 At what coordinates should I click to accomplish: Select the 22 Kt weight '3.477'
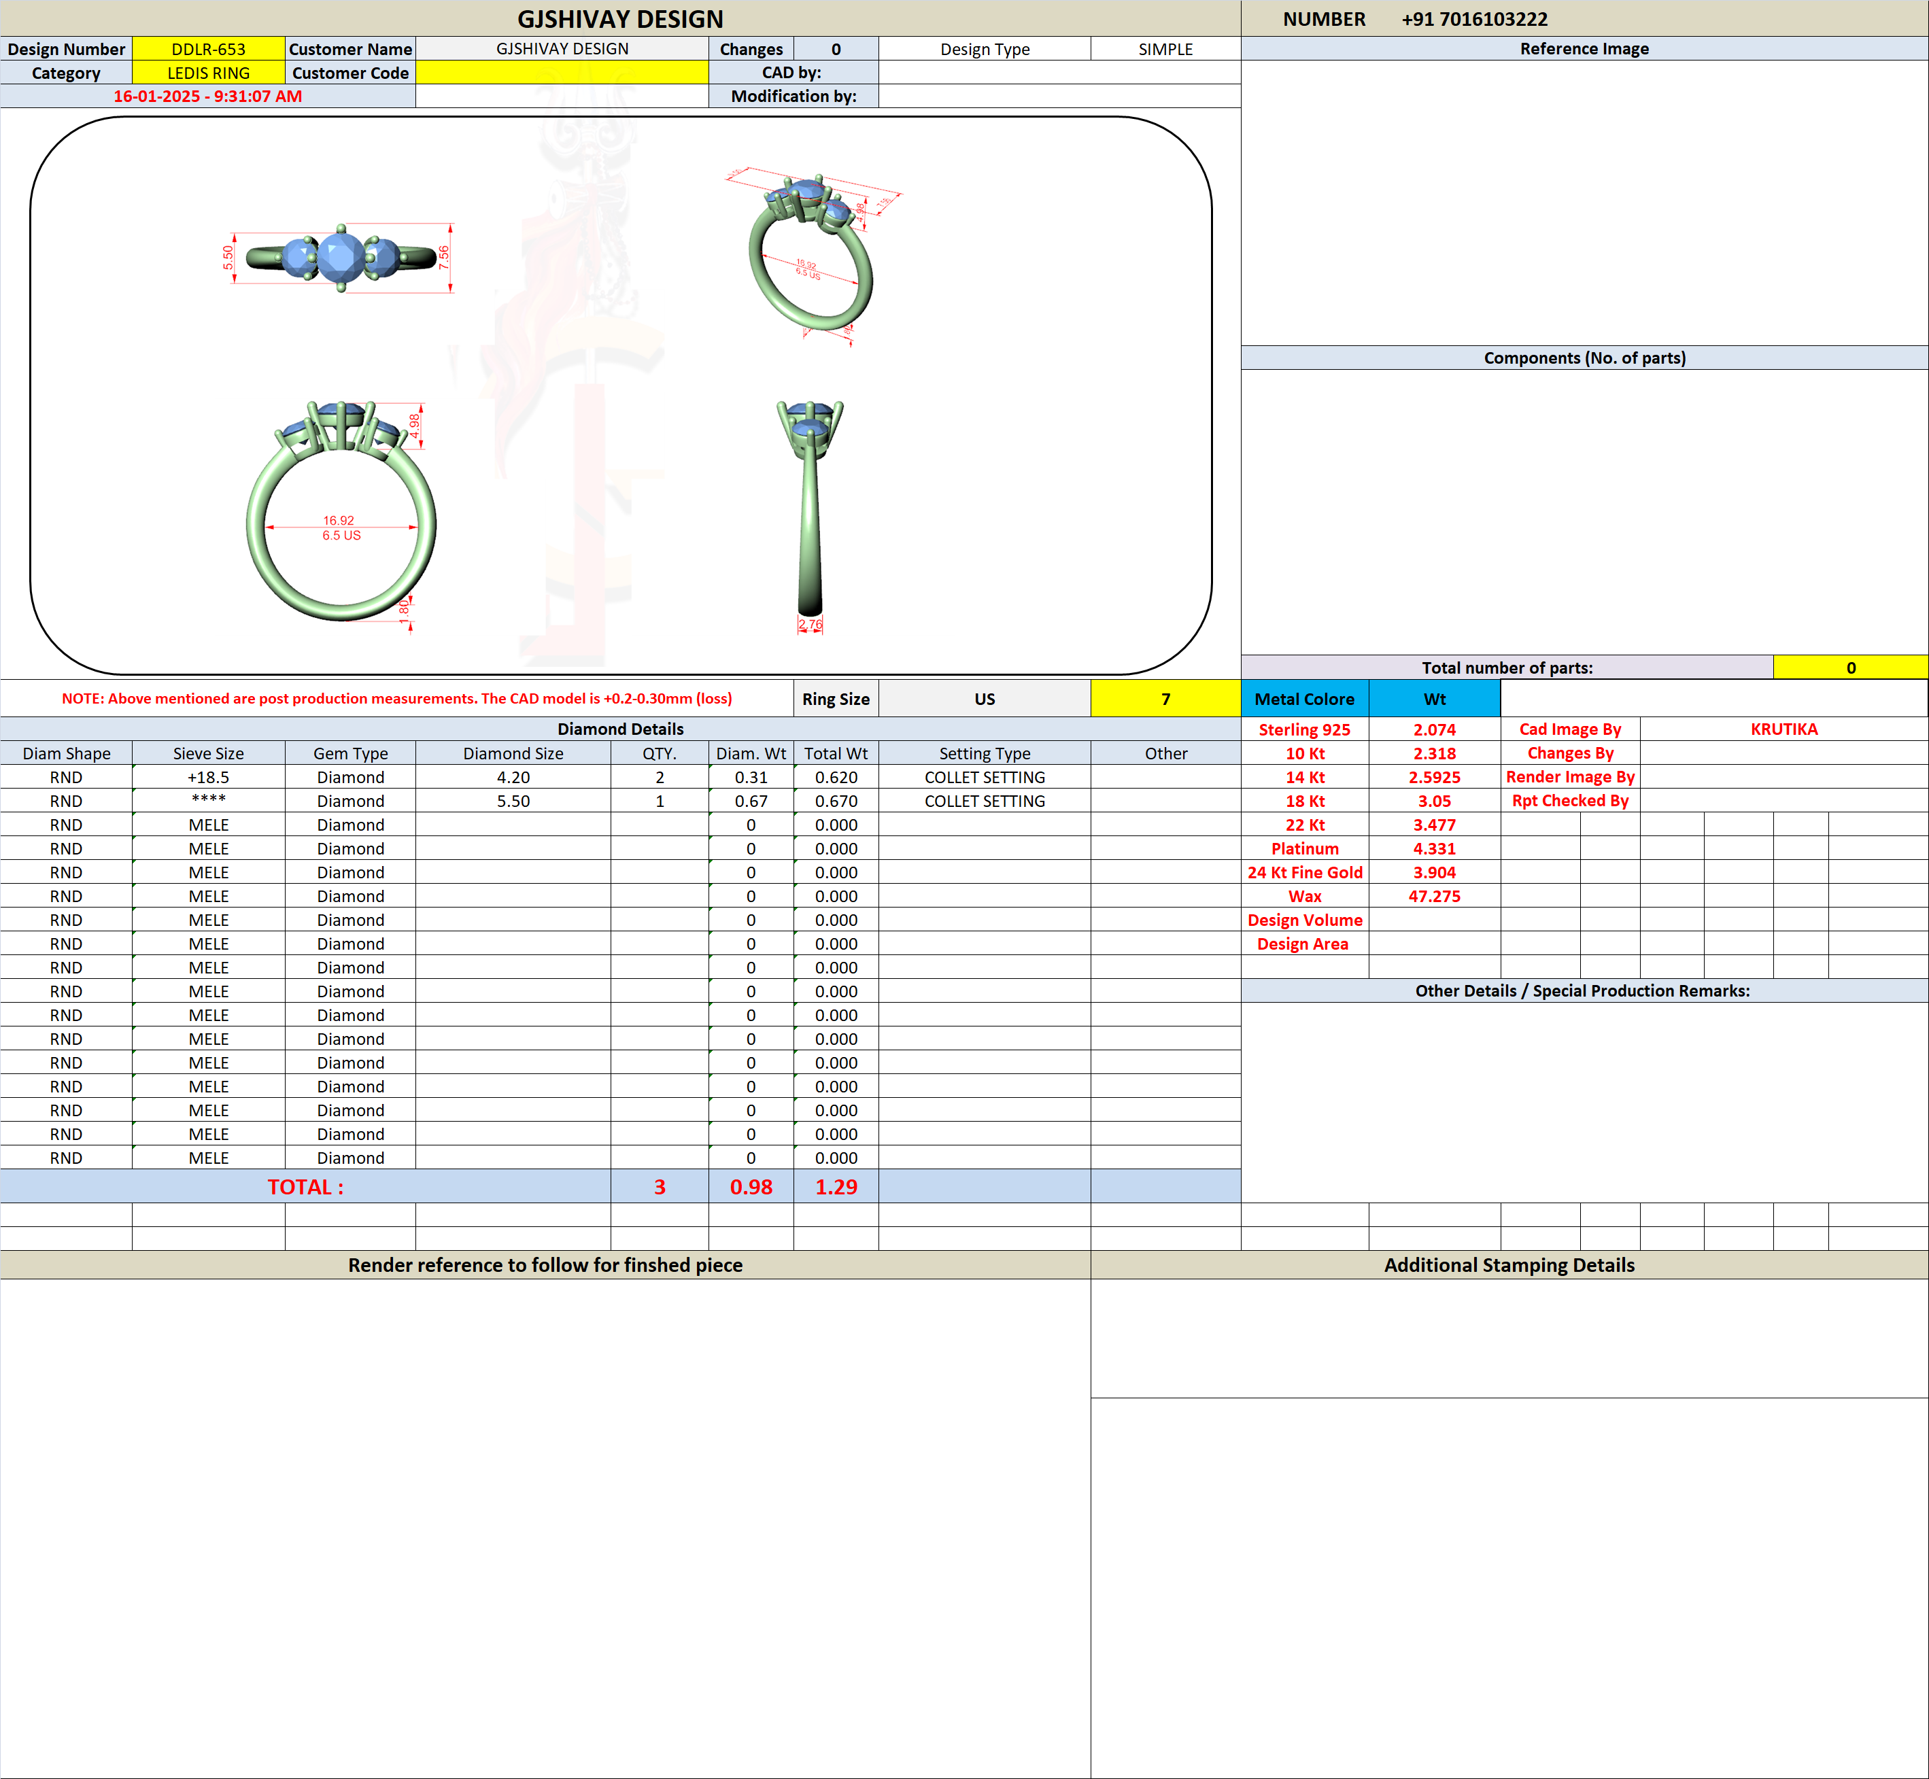point(1434,825)
